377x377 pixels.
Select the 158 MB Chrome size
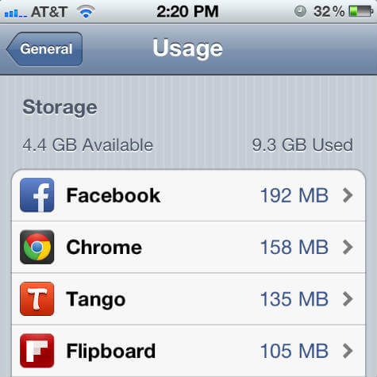coord(294,247)
